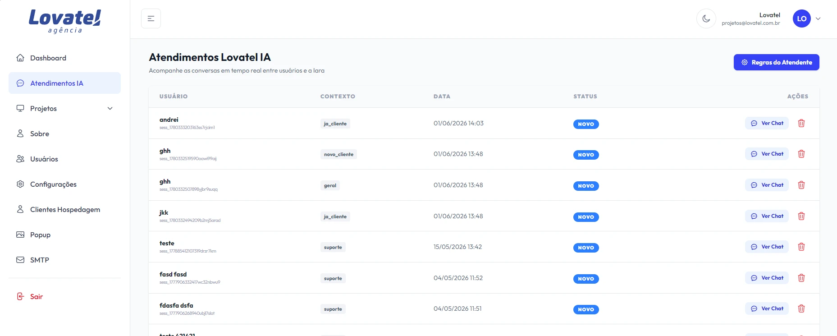Click the Lovatel agência logo
The image size is (837, 336).
click(x=65, y=21)
